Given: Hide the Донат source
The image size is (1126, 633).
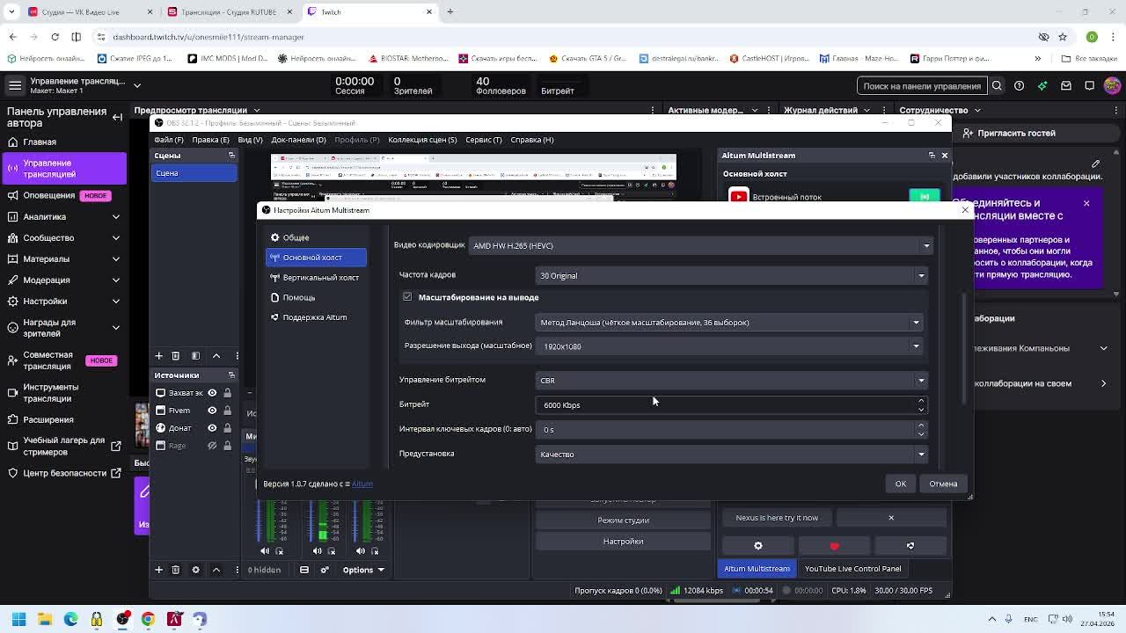Looking at the screenshot, I should point(212,428).
